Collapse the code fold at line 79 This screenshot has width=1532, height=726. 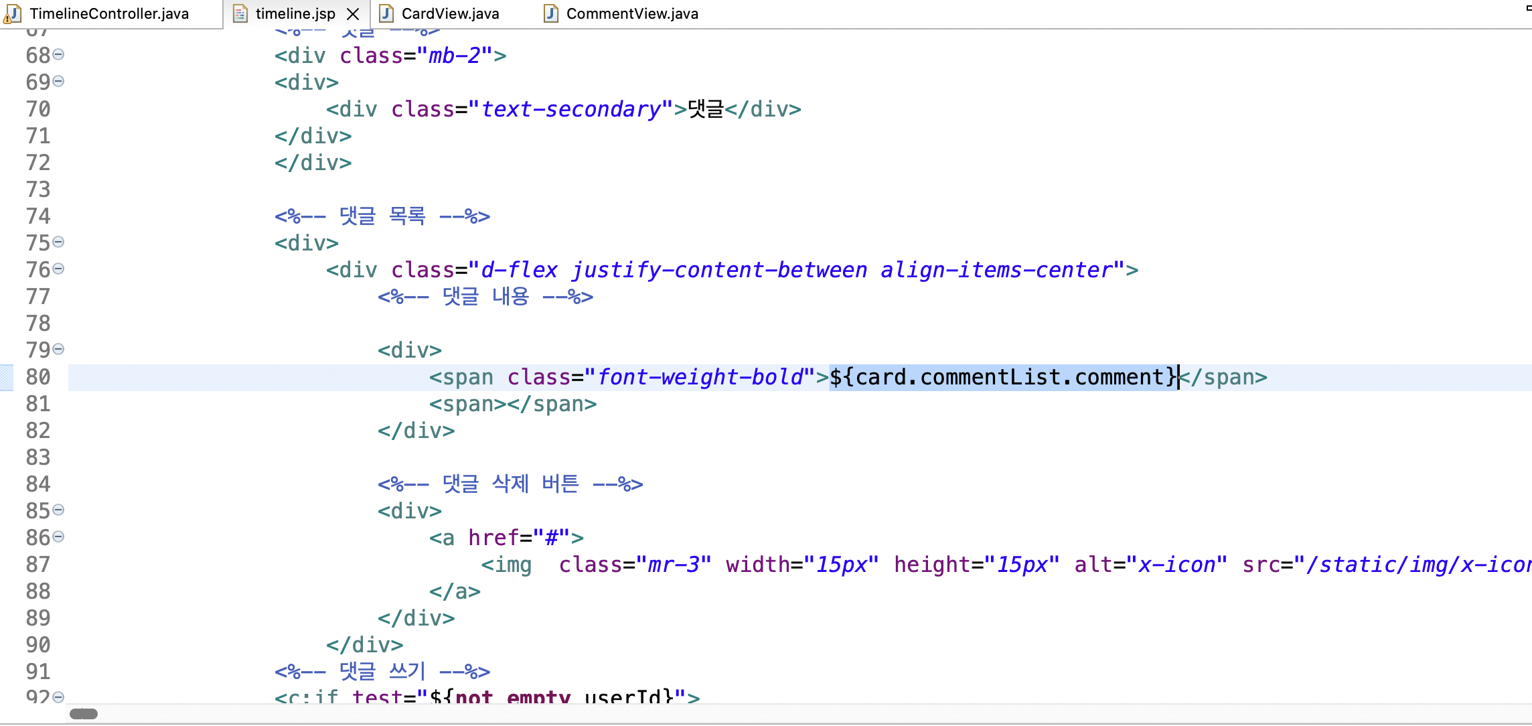[x=58, y=350]
